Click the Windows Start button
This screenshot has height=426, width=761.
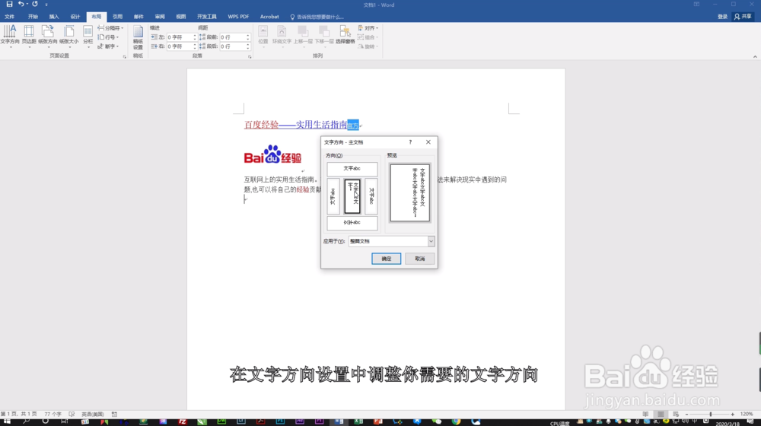tap(7, 421)
